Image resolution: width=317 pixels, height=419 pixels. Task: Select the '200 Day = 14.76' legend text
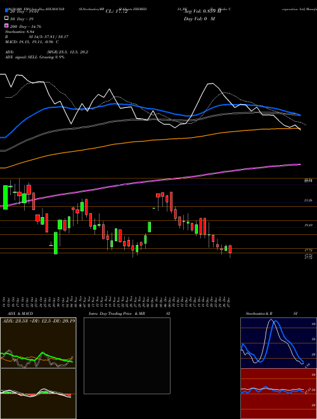[25, 27]
